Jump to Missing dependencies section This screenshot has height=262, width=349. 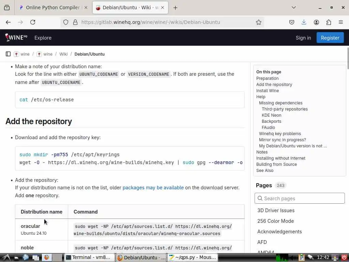point(281,103)
